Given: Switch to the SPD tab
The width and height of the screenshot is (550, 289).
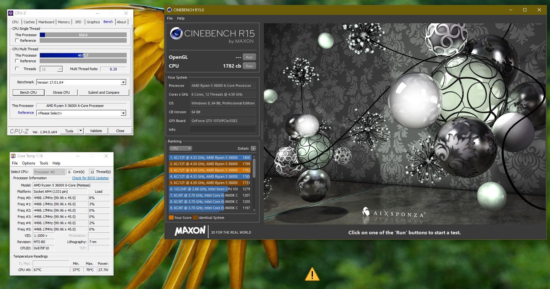Looking at the screenshot, I should coord(78,22).
